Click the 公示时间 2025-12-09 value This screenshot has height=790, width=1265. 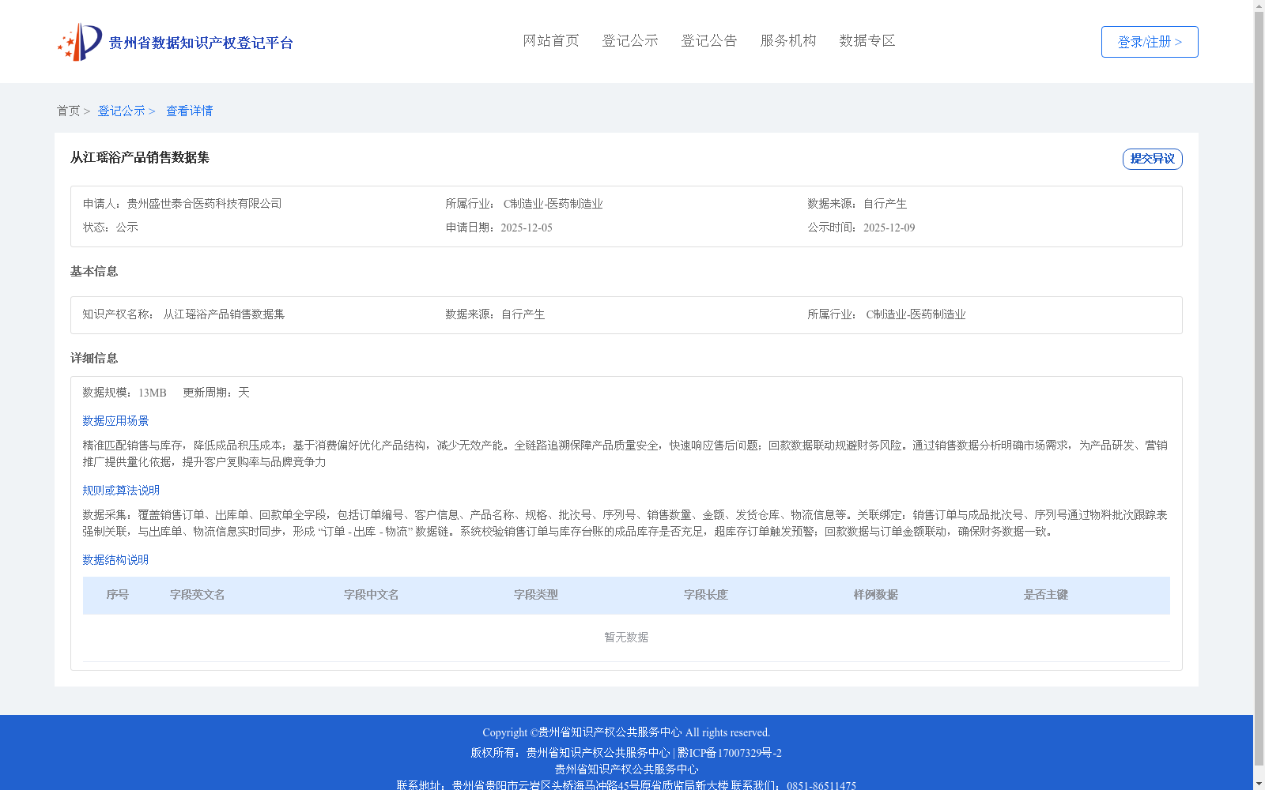pos(889,228)
